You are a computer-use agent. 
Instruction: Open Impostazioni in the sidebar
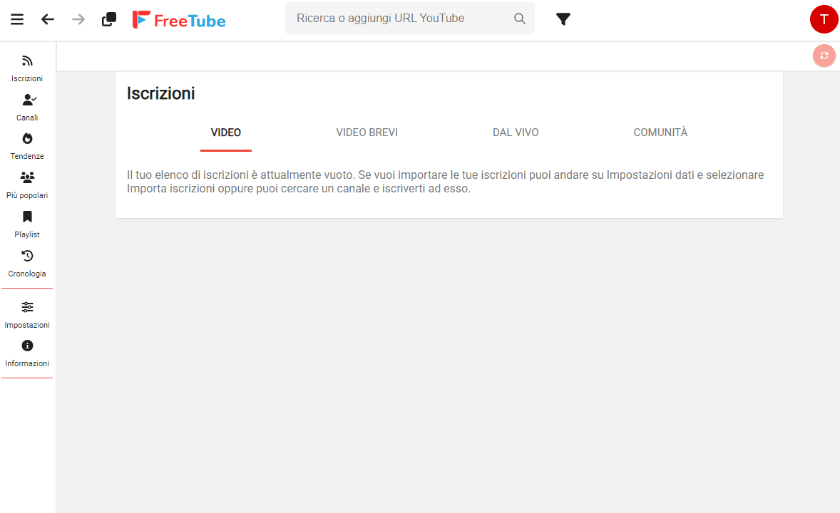27,315
